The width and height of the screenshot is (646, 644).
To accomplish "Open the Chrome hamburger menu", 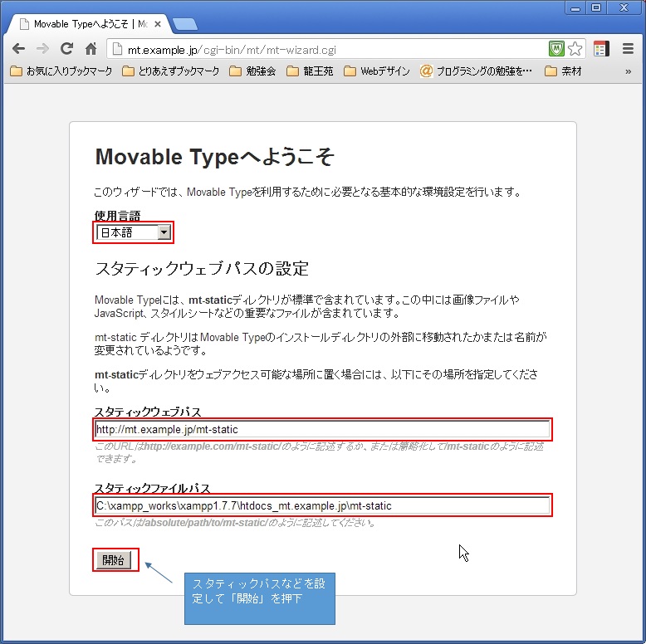I will tap(628, 49).
